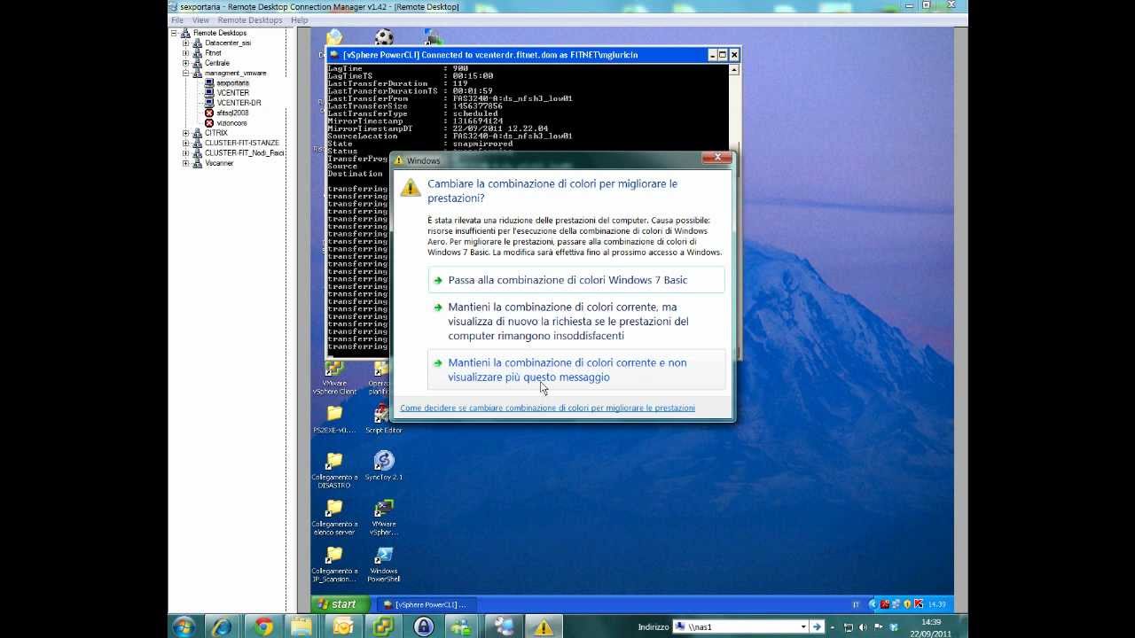Open Script Editor desktop shortcut
1135x638 pixels.
click(x=383, y=420)
